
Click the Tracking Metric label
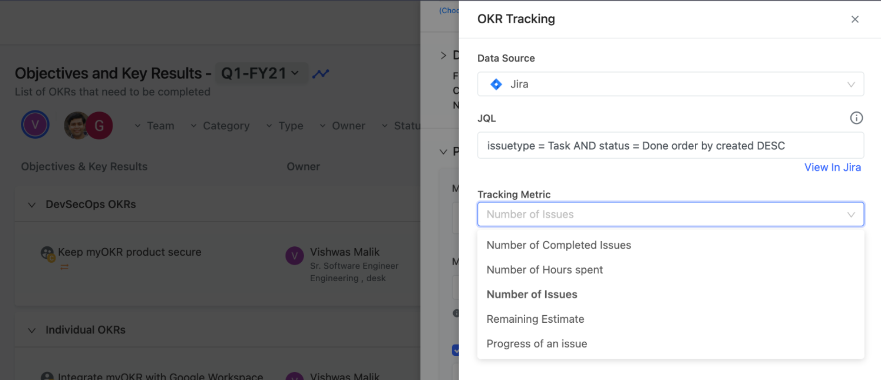pos(514,194)
